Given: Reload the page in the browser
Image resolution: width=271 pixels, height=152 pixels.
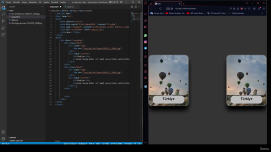Looking at the screenshot, I should pos(160,8).
